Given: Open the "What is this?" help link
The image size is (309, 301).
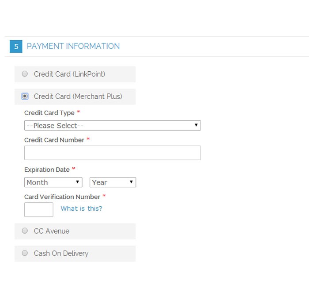Looking at the screenshot, I should point(81,208).
